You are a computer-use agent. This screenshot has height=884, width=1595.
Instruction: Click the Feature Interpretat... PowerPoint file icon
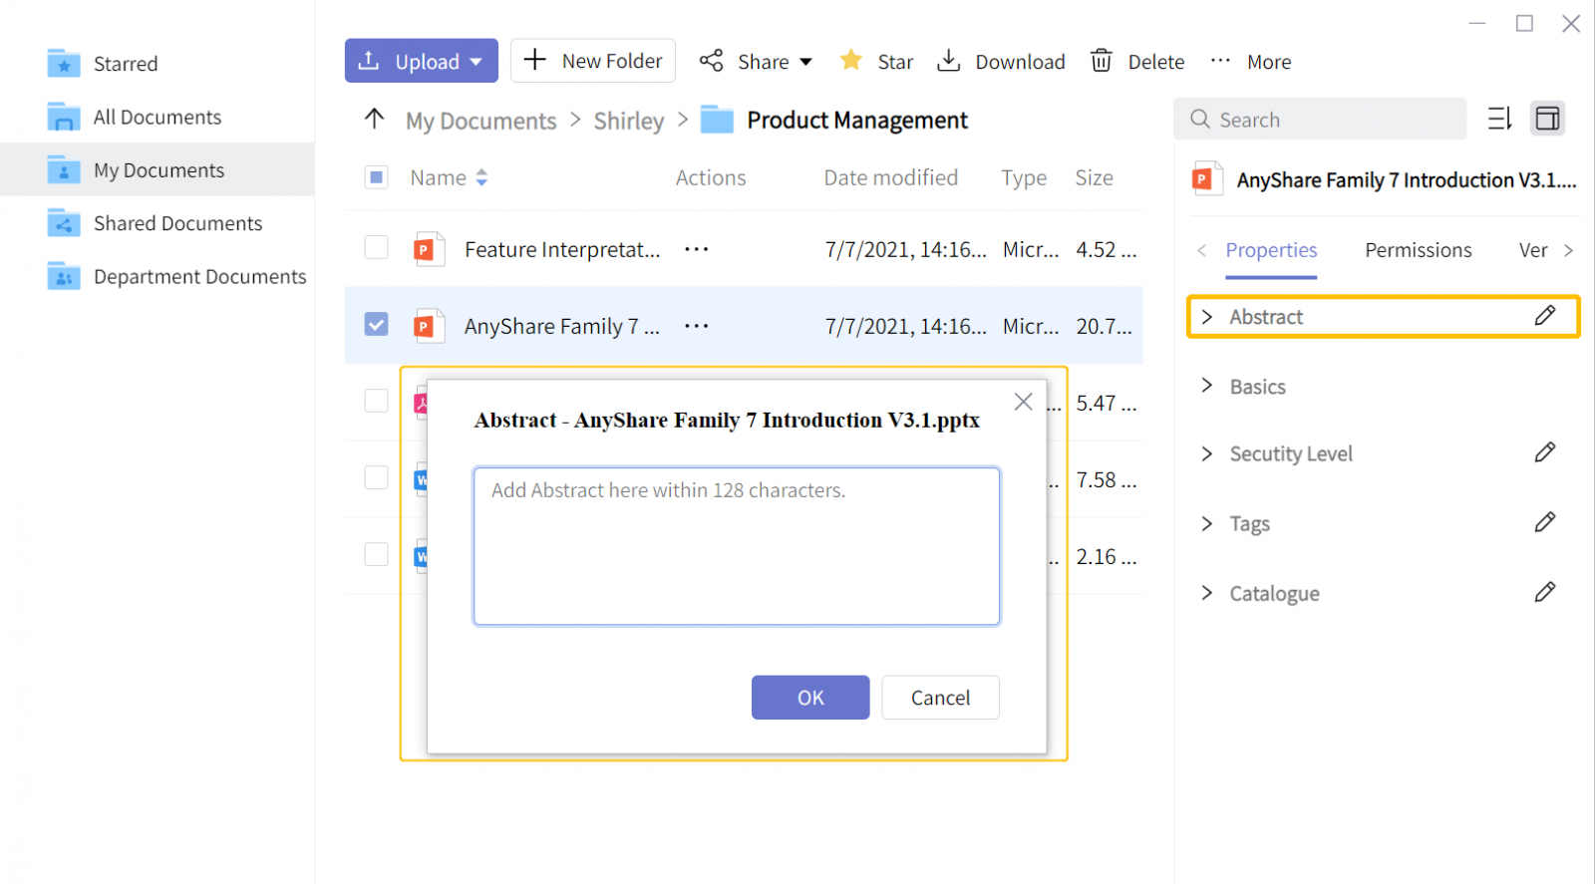(429, 248)
